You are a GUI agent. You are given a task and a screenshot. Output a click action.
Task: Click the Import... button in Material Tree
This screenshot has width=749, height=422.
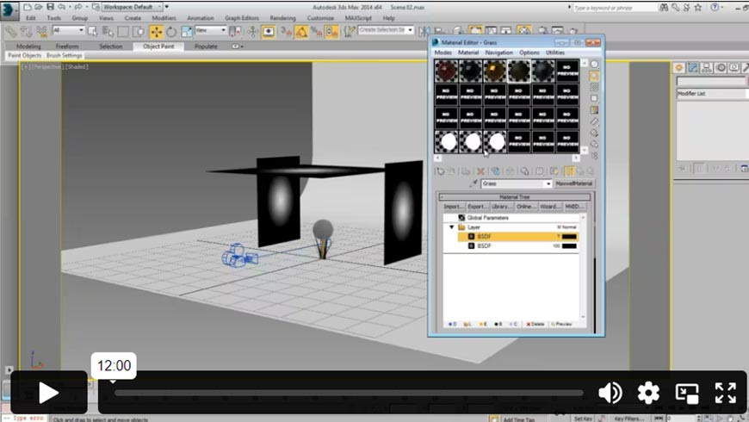454,207
